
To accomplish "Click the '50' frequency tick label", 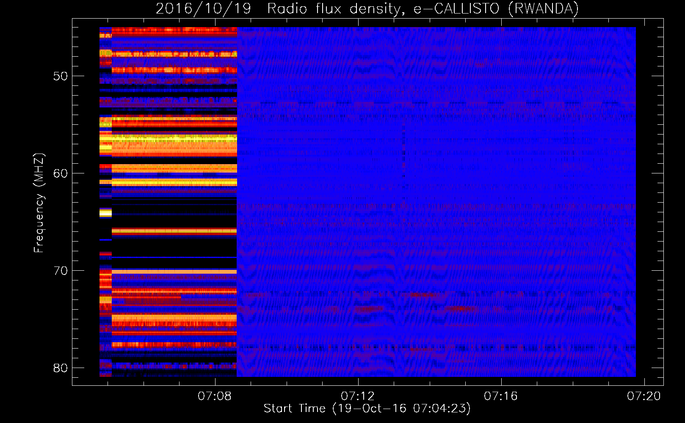I will (61, 77).
